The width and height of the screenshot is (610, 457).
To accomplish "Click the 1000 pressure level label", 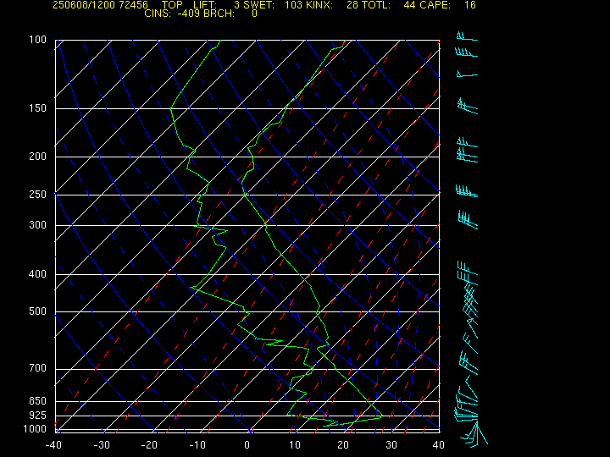I will [35, 429].
